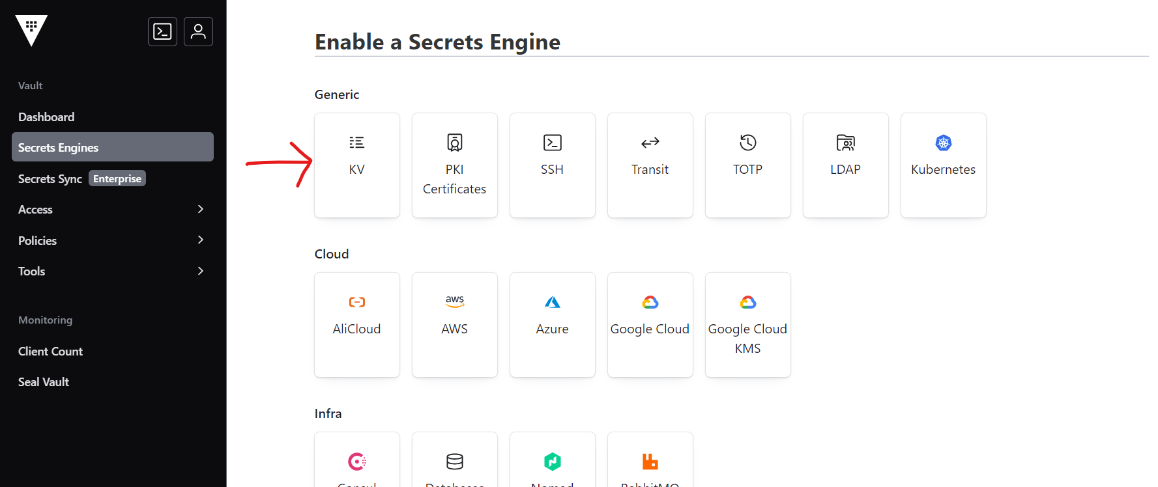1158x487 pixels.
Task: Open the Secrets Sync page
Action: pos(50,178)
